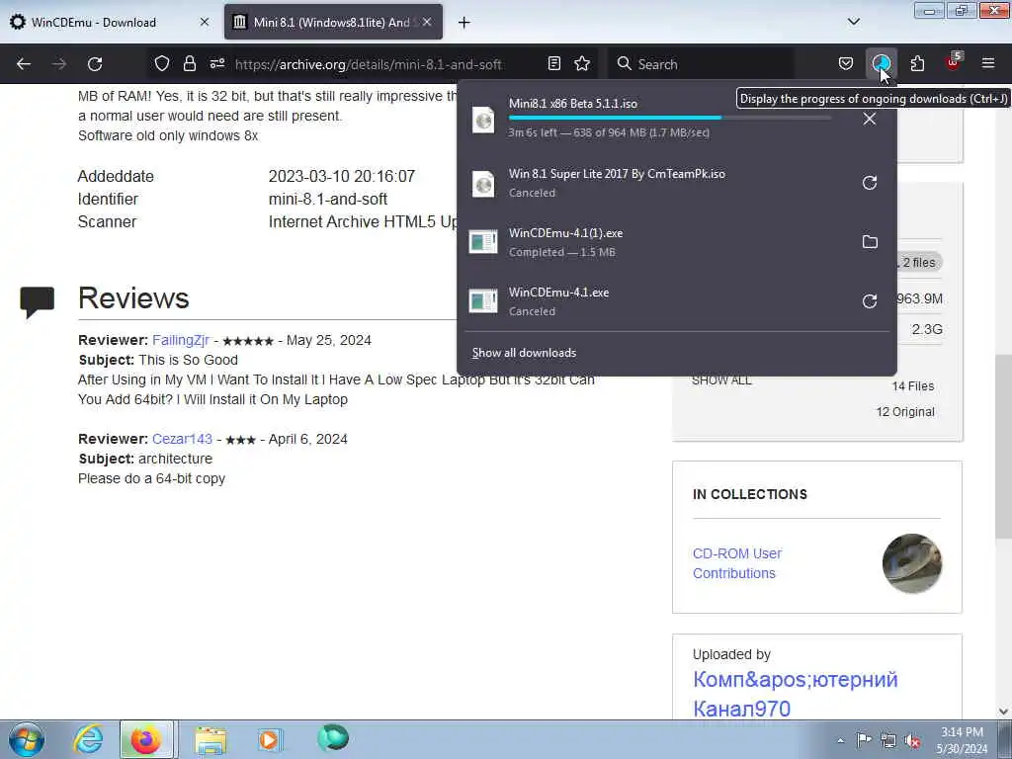
Task: Switch to Firefox in the taskbar
Action: (x=146, y=739)
